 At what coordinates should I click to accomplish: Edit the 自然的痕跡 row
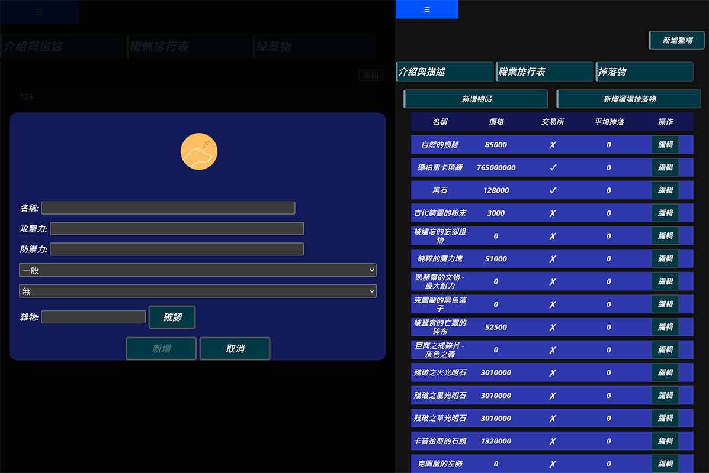coord(665,145)
